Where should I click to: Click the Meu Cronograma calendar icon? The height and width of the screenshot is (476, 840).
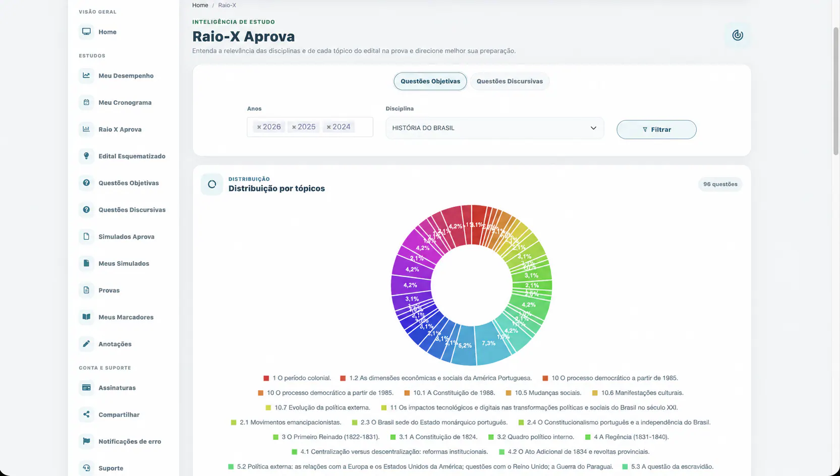pos(86,102)
